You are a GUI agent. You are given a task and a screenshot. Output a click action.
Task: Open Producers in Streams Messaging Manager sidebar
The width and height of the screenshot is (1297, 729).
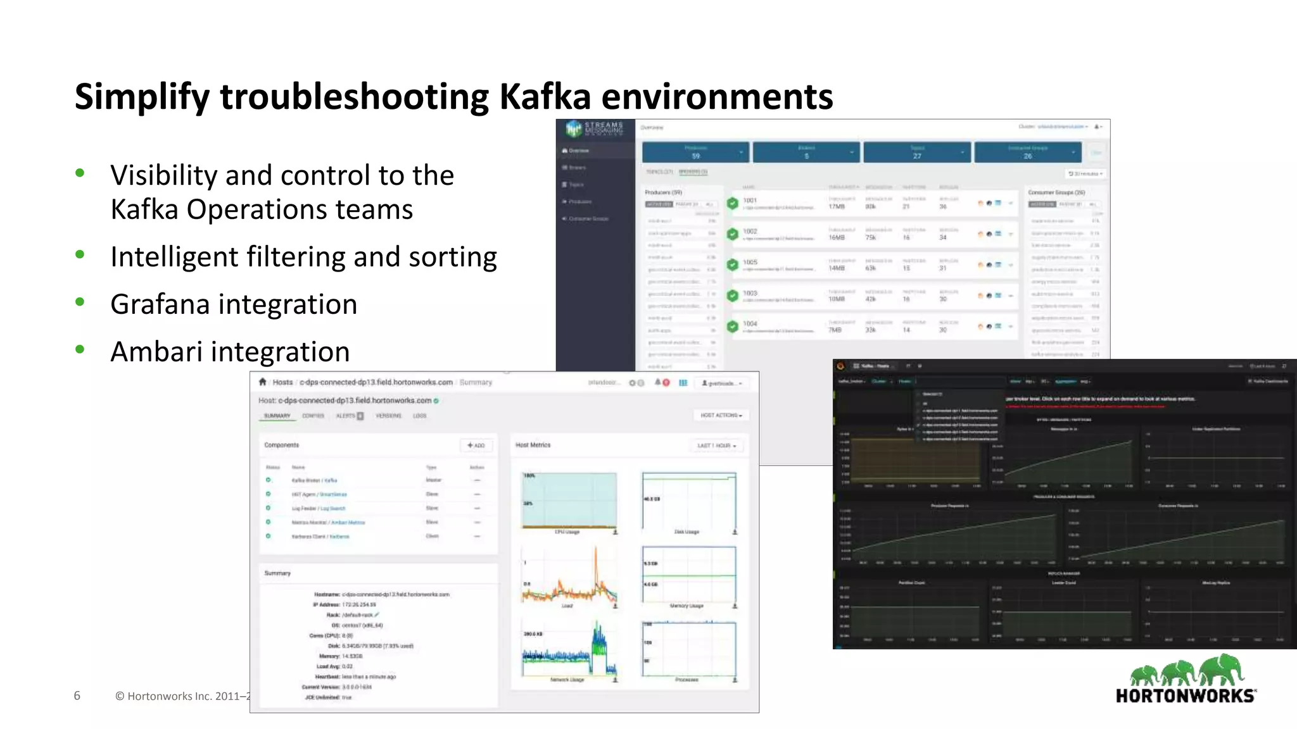576,202
